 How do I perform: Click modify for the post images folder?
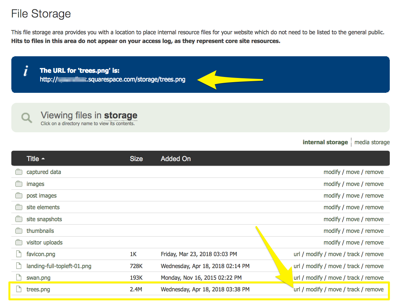[332, 196]
